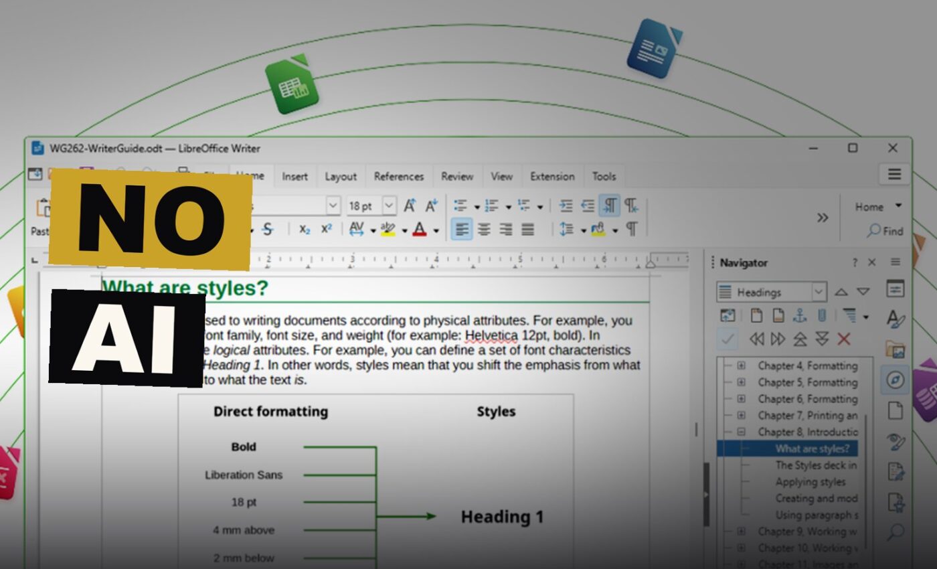This screenshot has width=937, height=569.
Task: Align paragraph text left
Action: (x=462, y=230)
